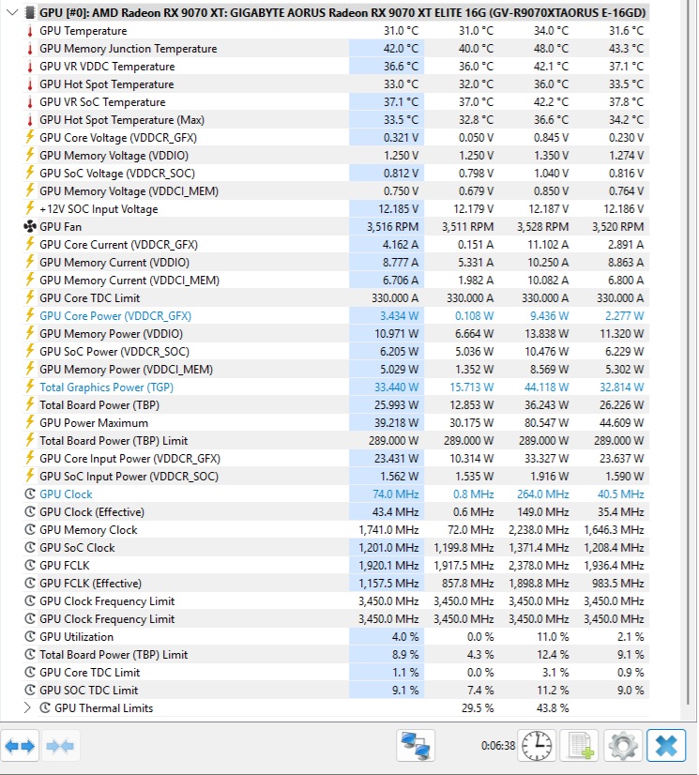Click lightning icon for GPU Core Current (VDDCR_GFX)
699x775 pixels.
(x=30, y=244)
